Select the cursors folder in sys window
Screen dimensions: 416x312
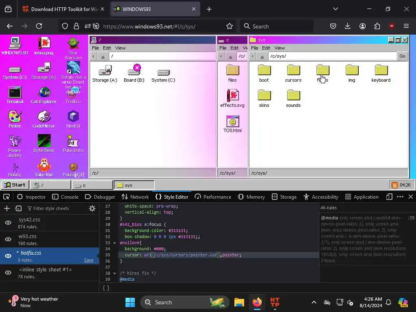293,73
